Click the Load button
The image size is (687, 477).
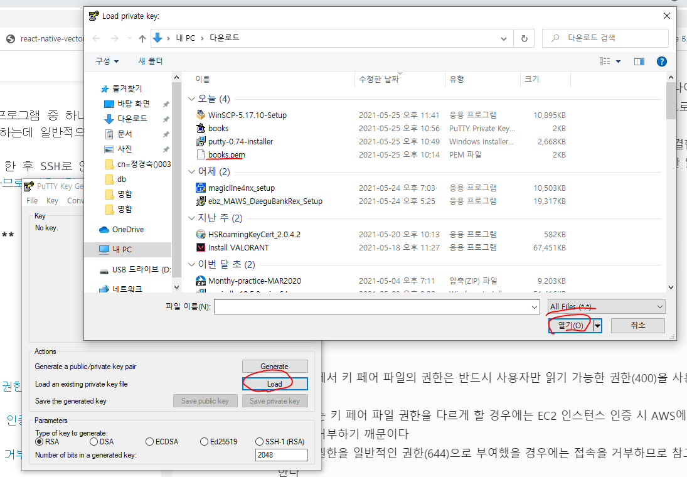tap(275, 383)
